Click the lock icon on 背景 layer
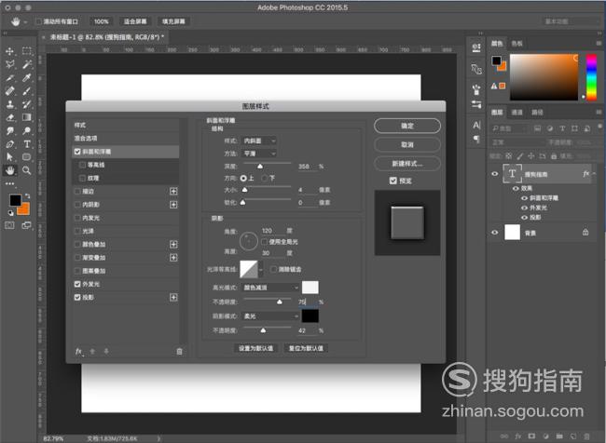606x443 pixels. point(585,232)
